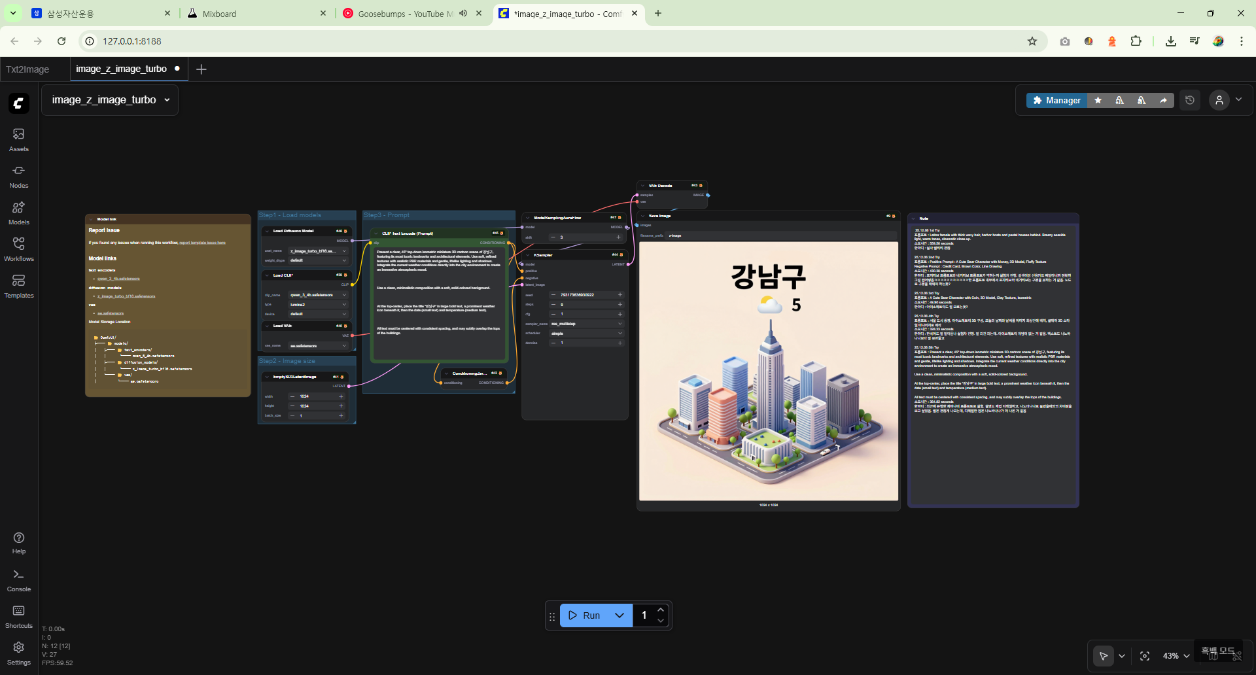Open the Templates panel
This screenshot has height=675, width=1256.
click(18, 286)
